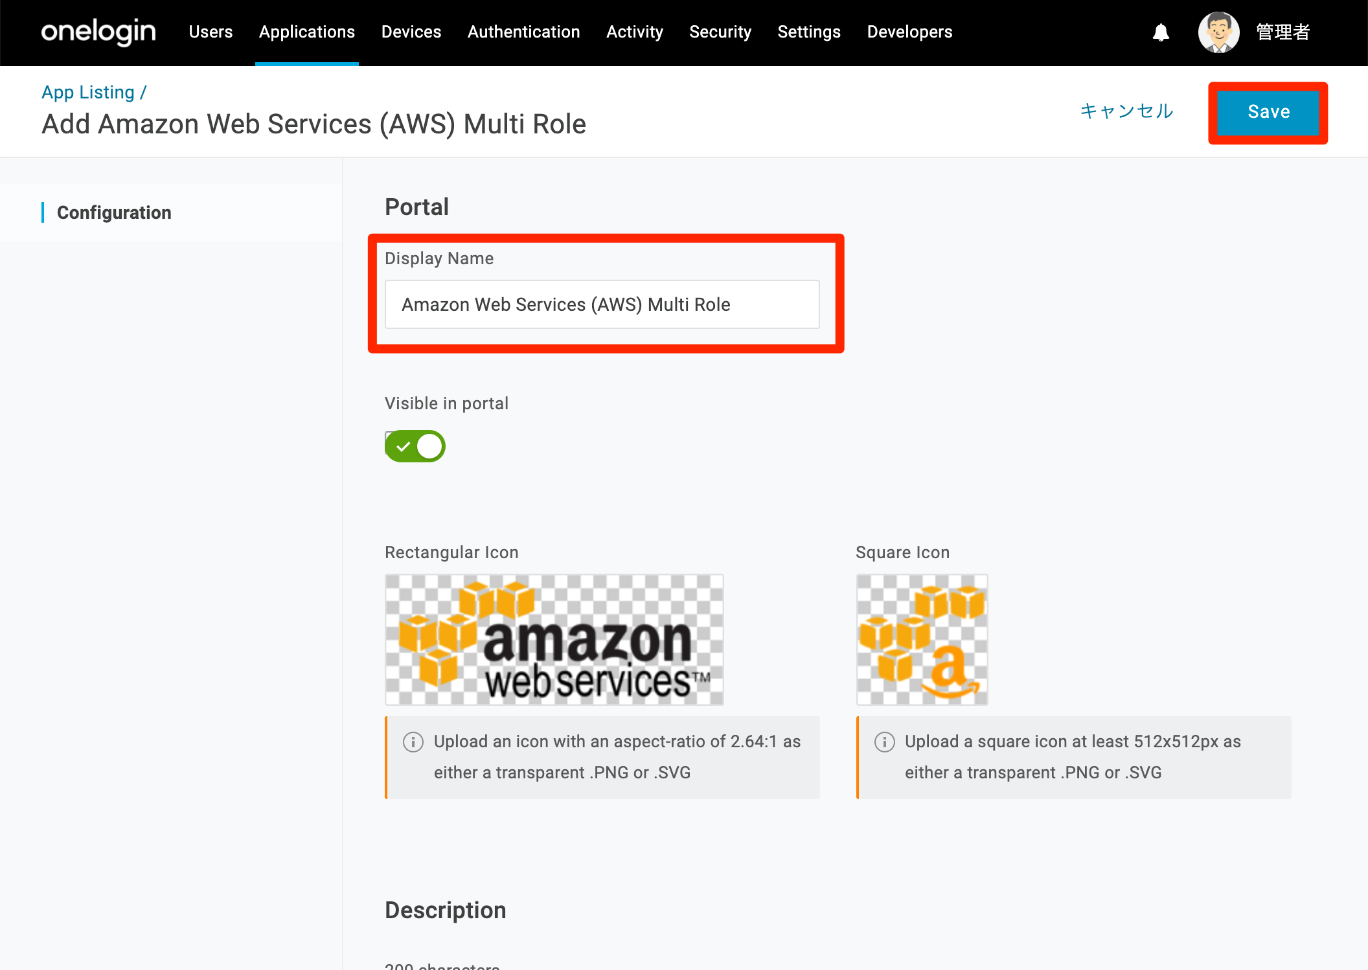Go to the OneLogin logo home
The image size is (1368, 970).
98,32
